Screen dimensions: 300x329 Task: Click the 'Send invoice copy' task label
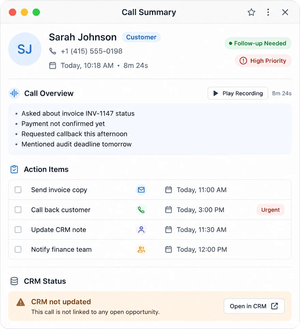(x=59, y=190)
